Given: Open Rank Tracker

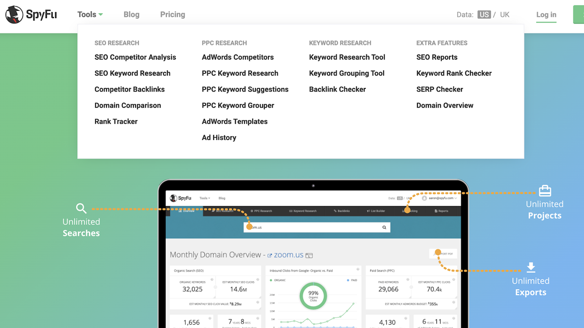Looking at the screenshot, I should pos(116,122).
